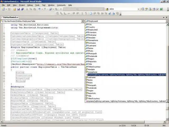Click the Comment Out Selected Lines icon

tap(82, 13)
